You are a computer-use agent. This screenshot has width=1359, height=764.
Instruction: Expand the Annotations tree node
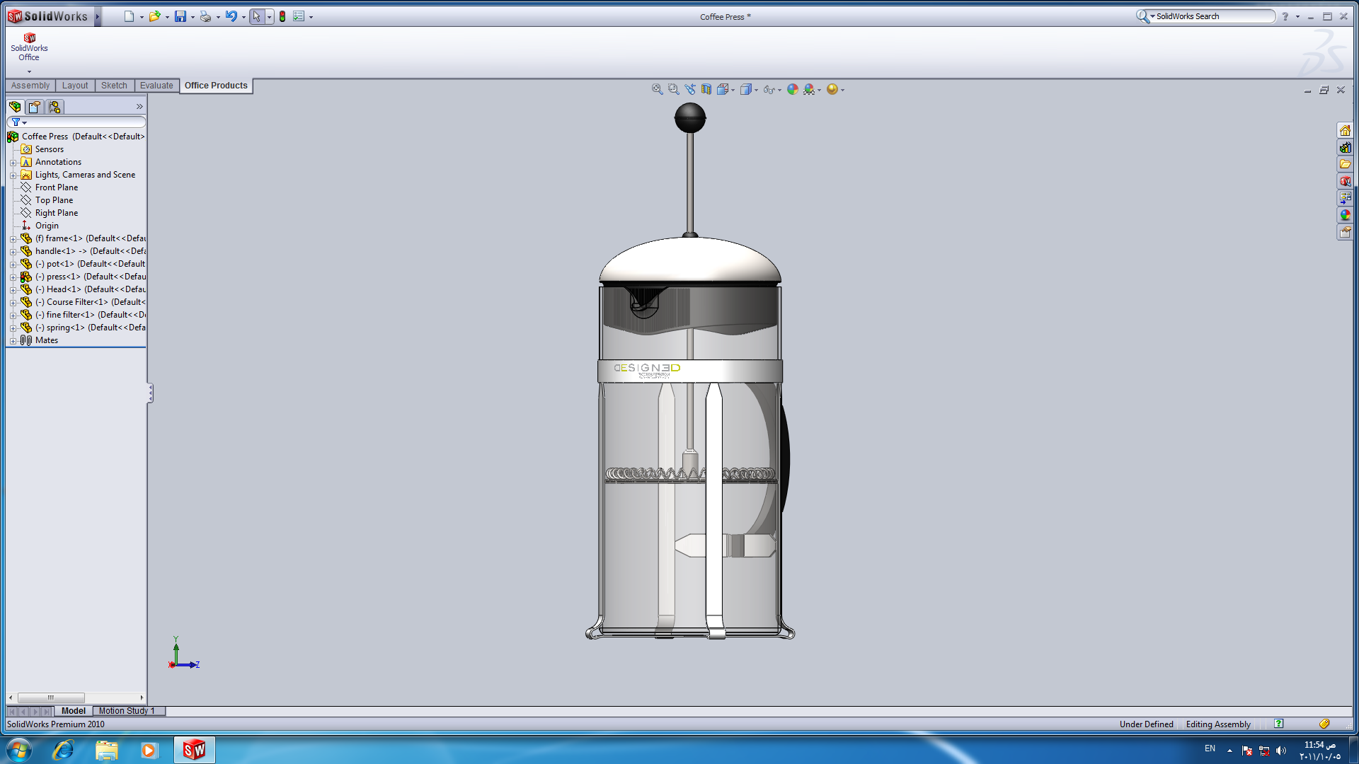coord(13,163)
